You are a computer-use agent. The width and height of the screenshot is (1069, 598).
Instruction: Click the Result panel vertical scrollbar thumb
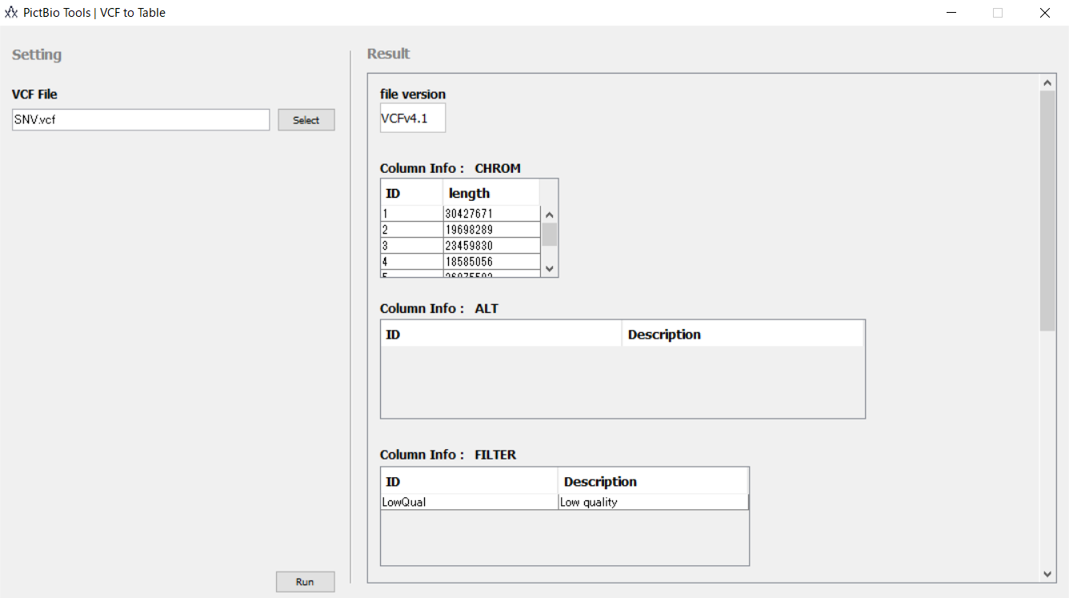coord(1047,210)
